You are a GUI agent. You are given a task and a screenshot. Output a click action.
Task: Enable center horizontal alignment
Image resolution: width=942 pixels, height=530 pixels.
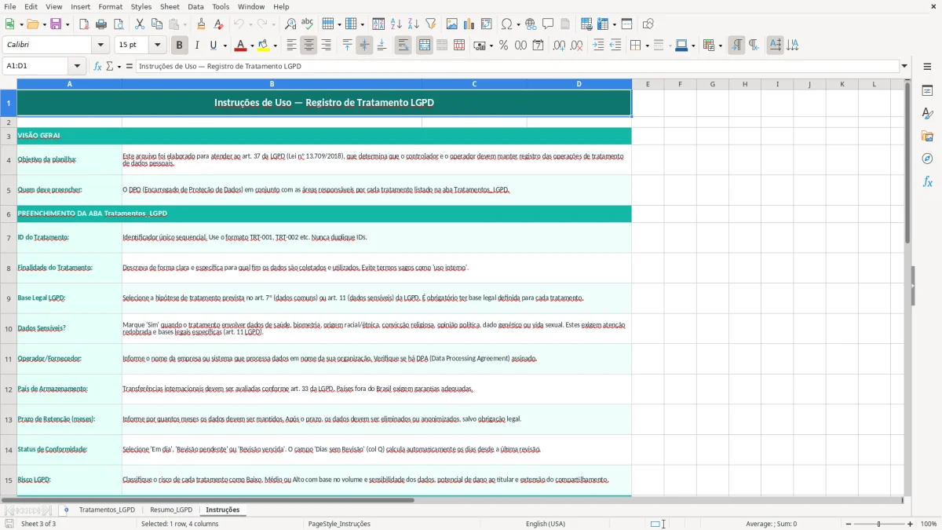309,46
